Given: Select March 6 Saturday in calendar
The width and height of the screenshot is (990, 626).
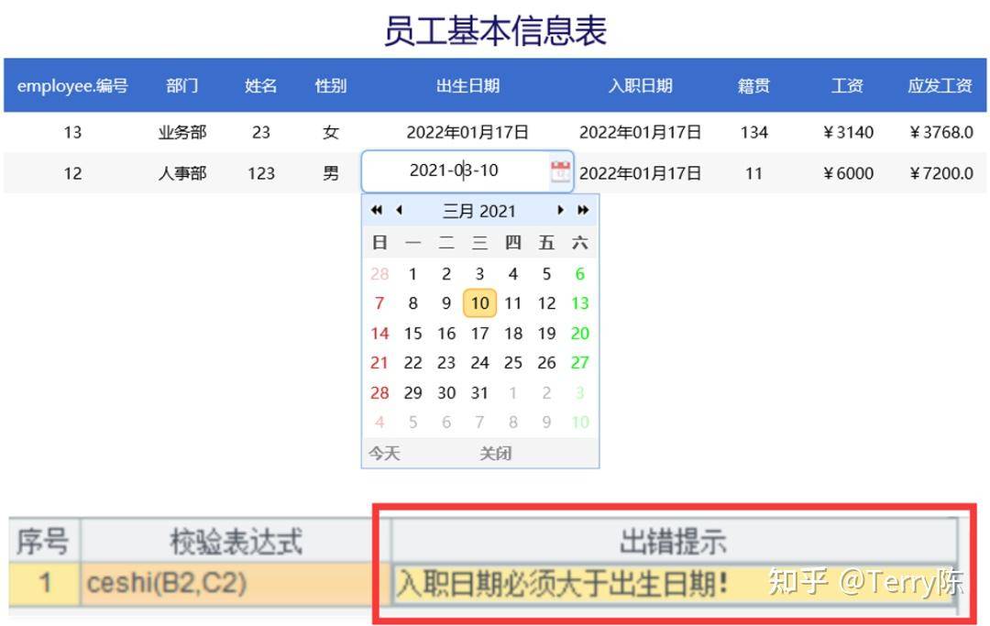Looking at the screenshot, I should pyautogui.click(x=579, y=274).
